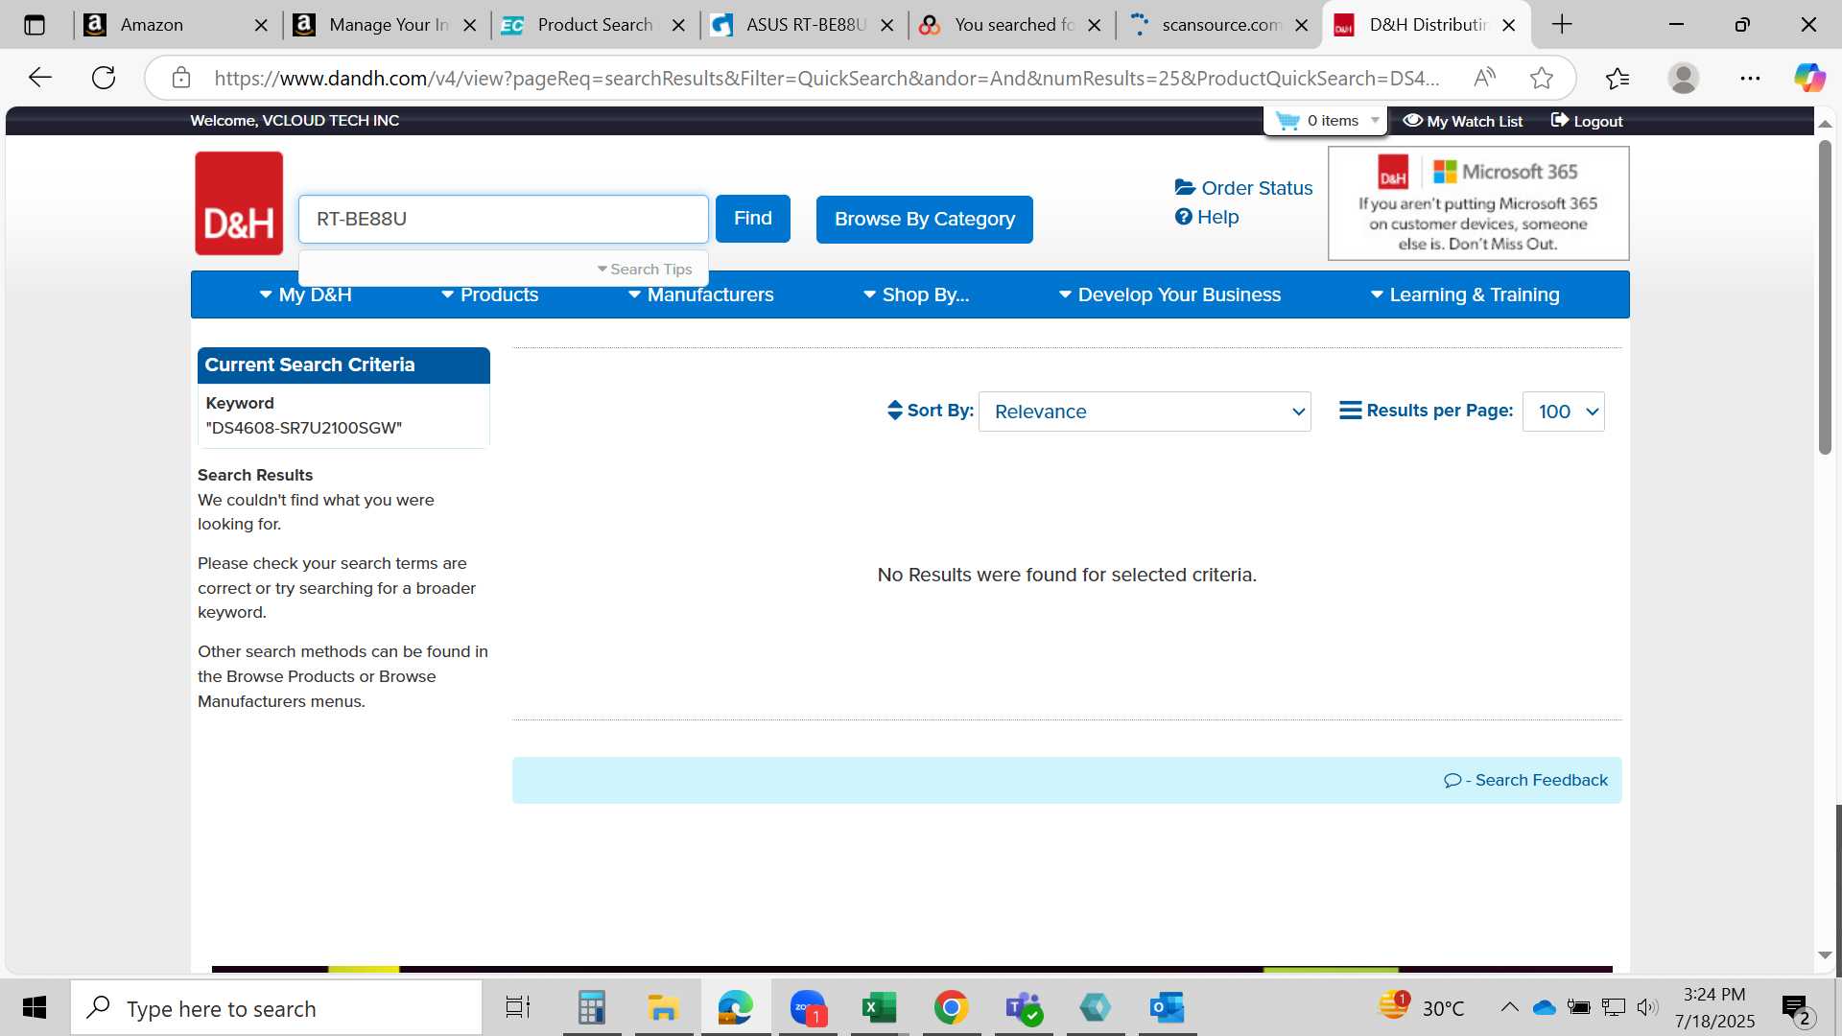This screenshot has height=1036, width=1842.
Task: Click the Read aloud icon in address bar
Action: pos(1484,78)
